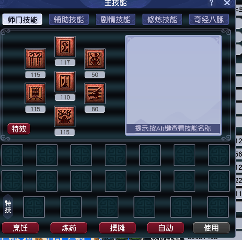Image resolution: width=242 pixels, height=240 pixels.
Task: Select the skill icon with level 110
Action: (x=65, y=82)
